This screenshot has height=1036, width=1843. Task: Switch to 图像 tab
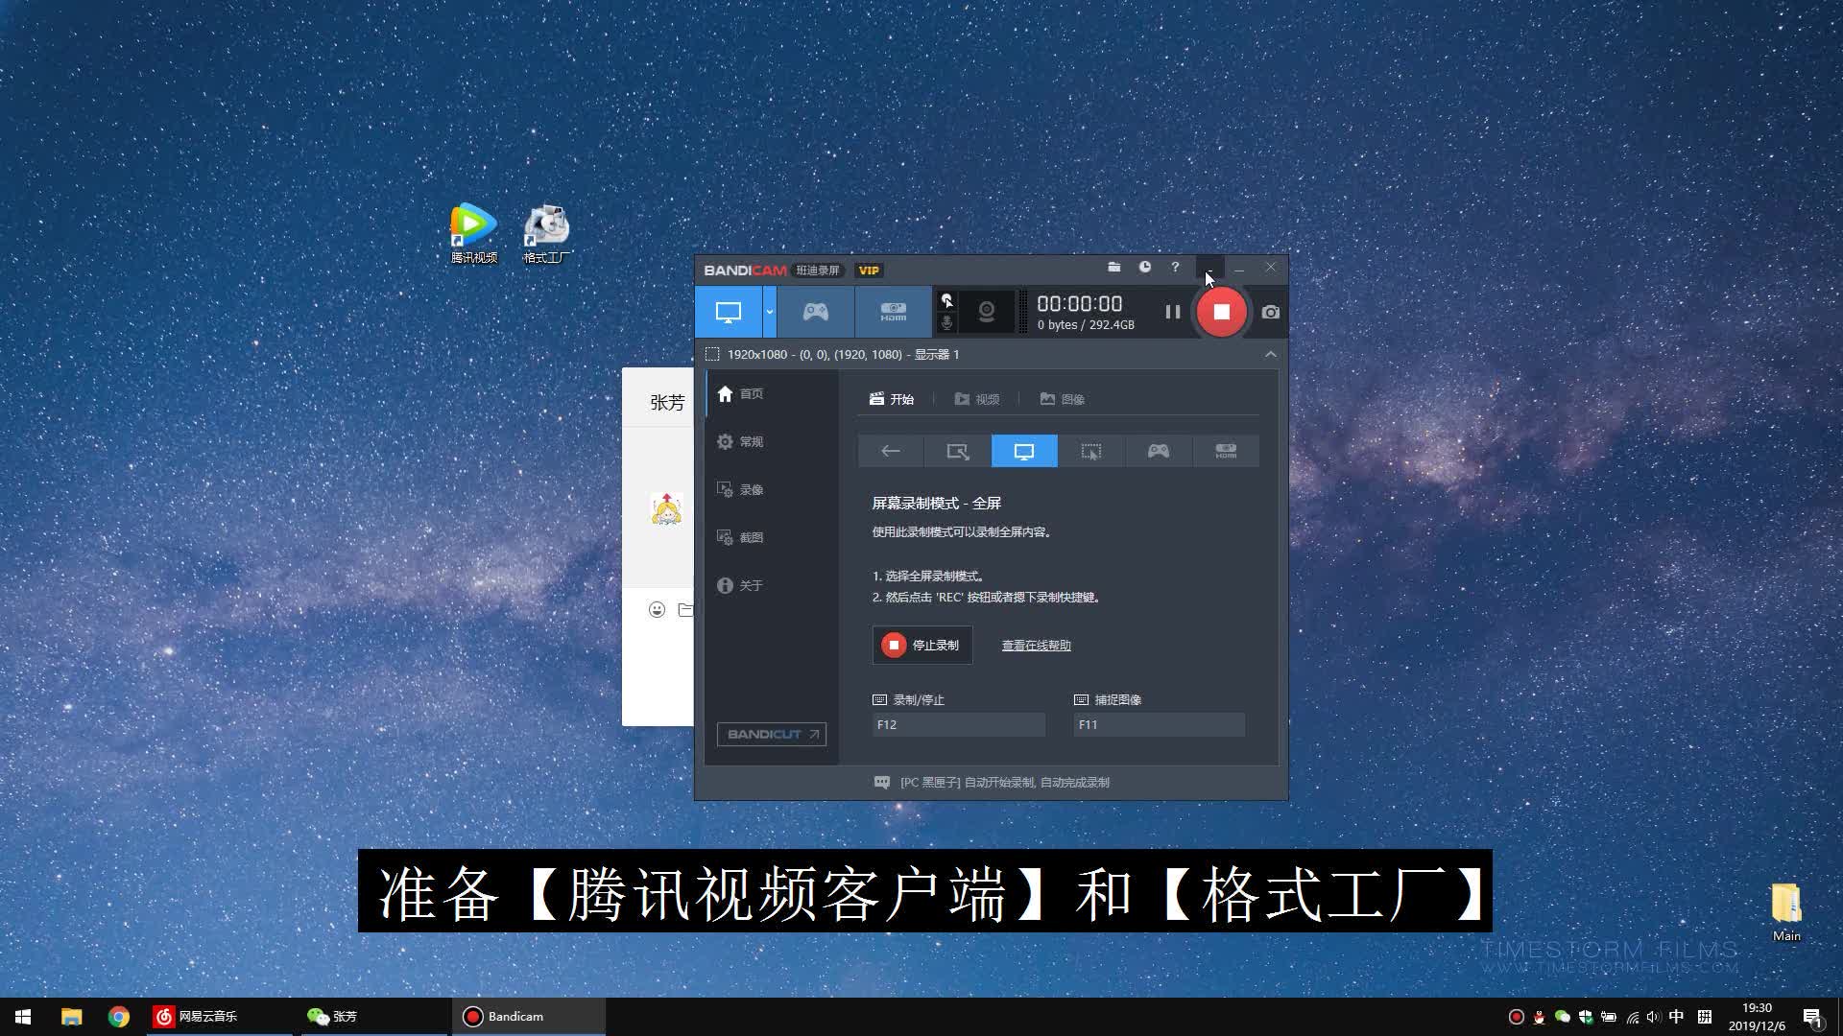tap(1062, 399)
